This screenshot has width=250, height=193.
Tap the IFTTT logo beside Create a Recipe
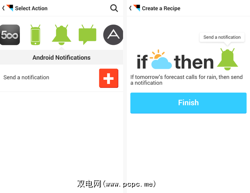[x=137, y=8]
